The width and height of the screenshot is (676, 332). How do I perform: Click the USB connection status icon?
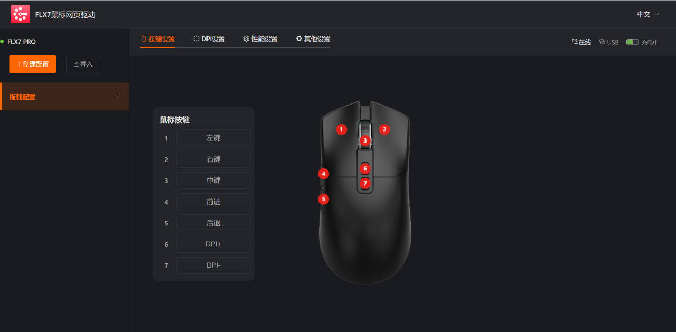(602, 42)
